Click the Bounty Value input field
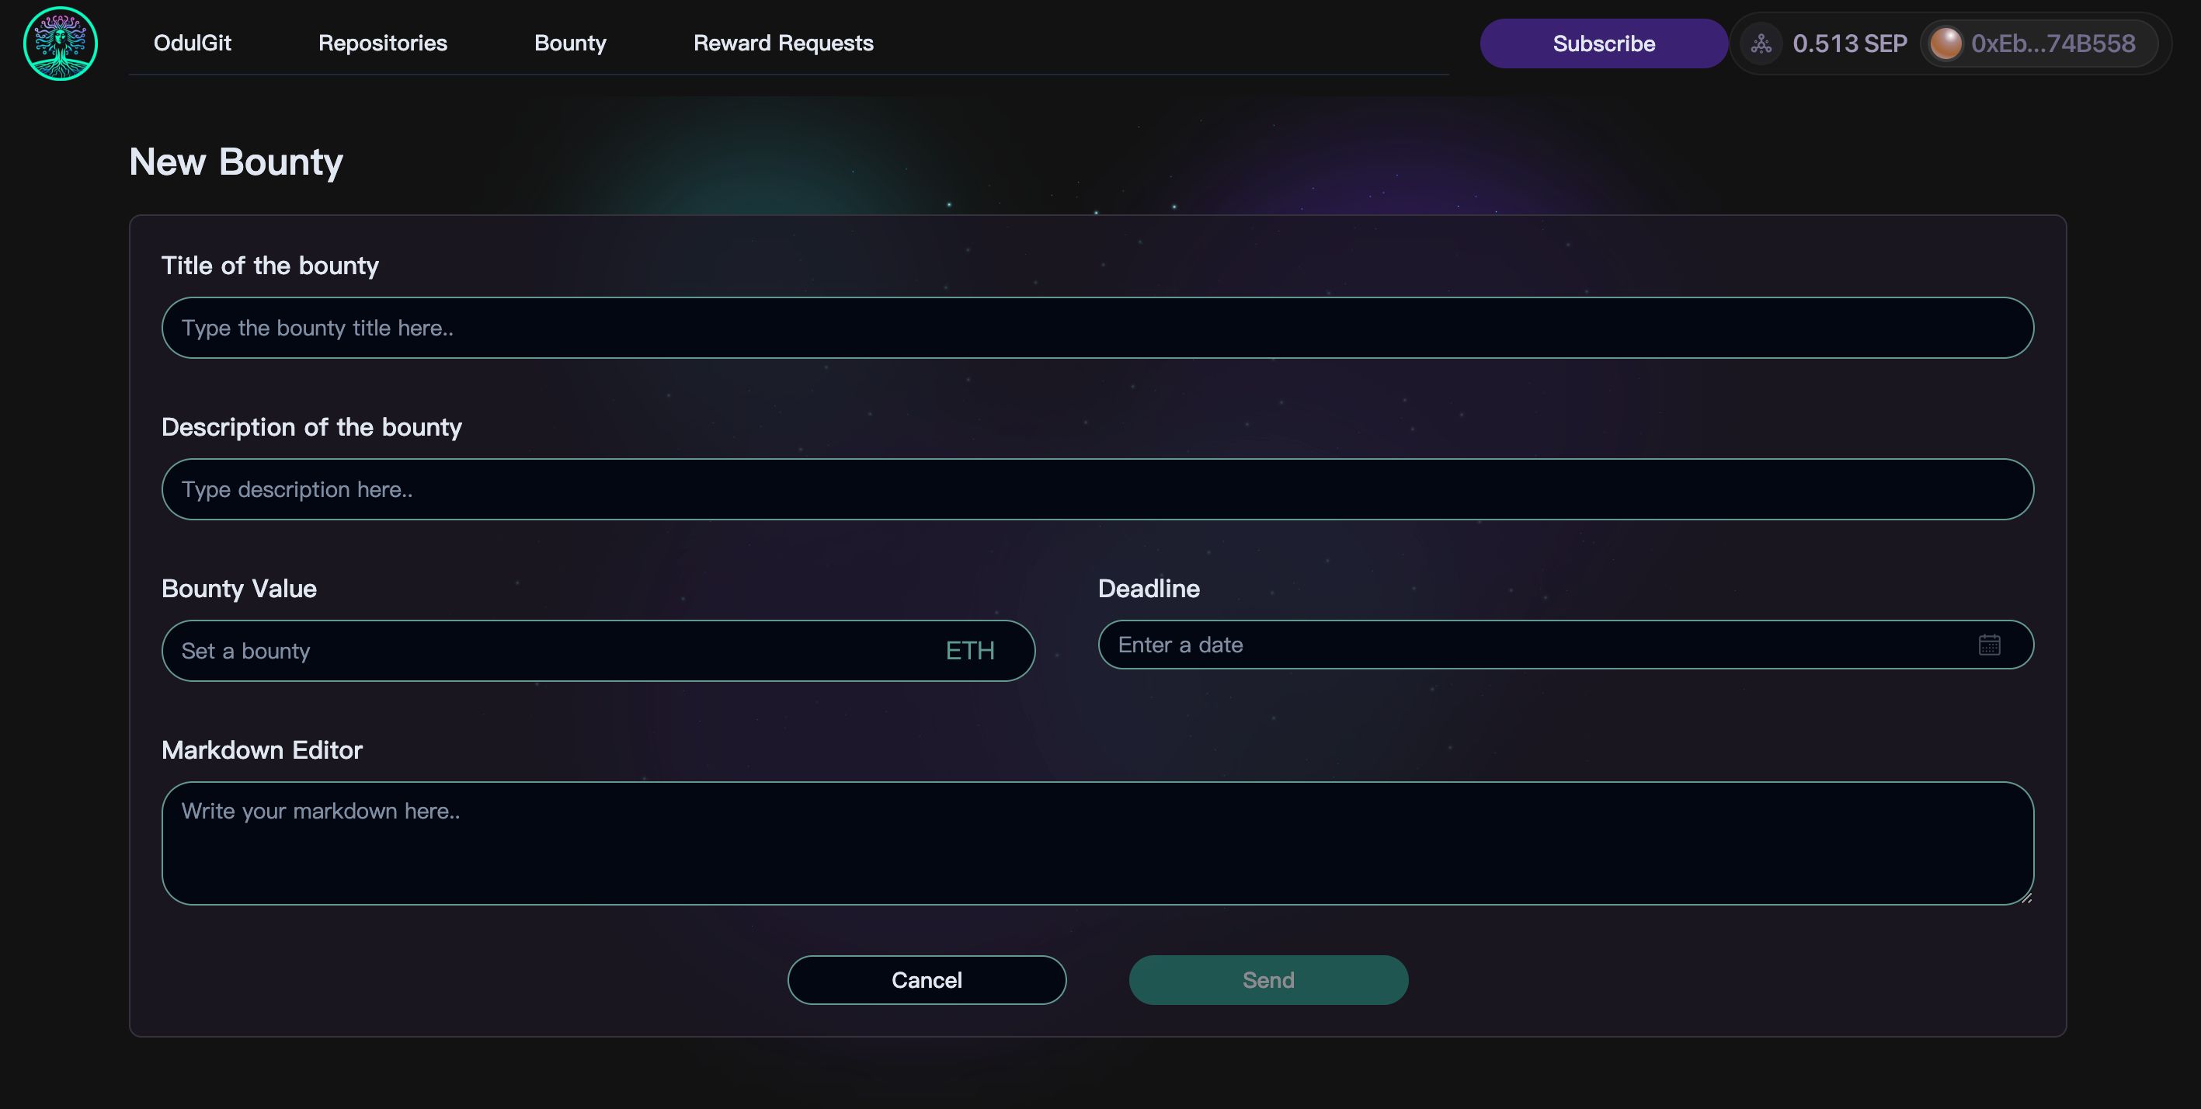 click(x=598, y=649)
